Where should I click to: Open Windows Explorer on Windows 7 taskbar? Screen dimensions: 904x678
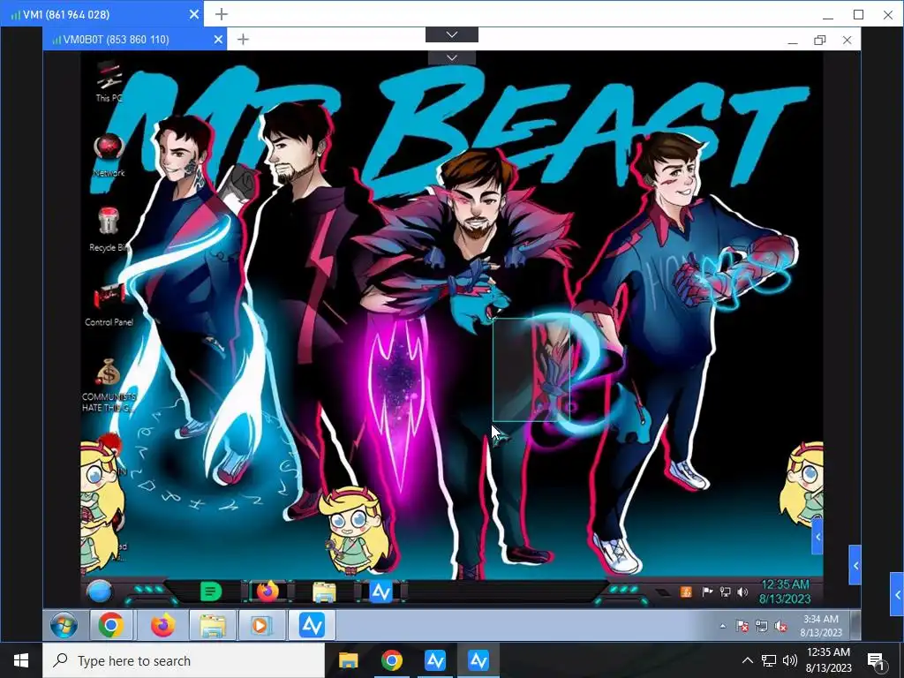213,626
